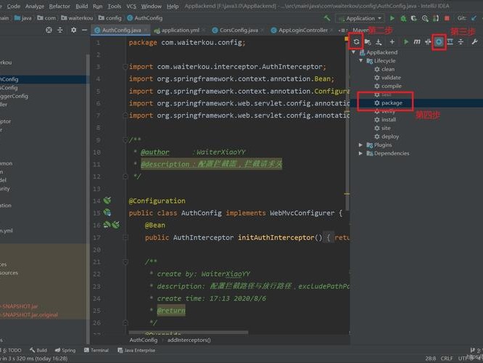The image size is (483, 363).
Task: Hide Project panel with minus icon
Action: click(85, 30)
